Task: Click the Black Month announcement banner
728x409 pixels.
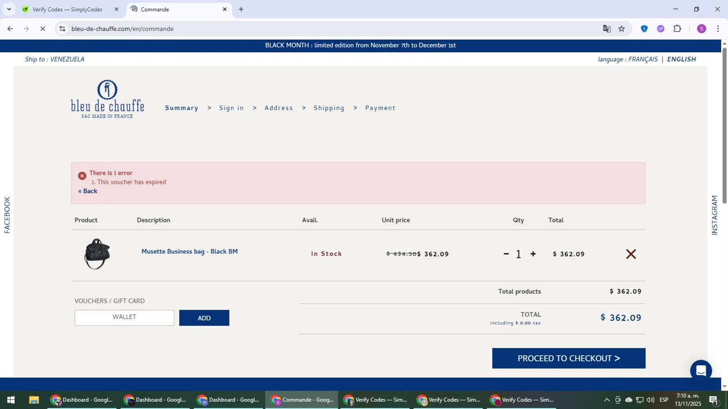Action: (360, 46)
